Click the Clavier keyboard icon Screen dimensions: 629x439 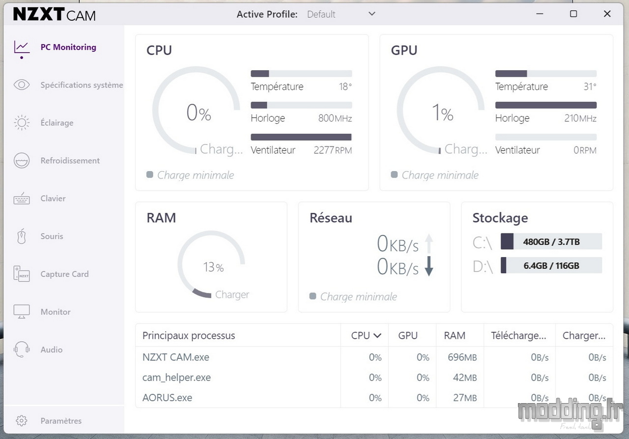click(x=22, y=199)
